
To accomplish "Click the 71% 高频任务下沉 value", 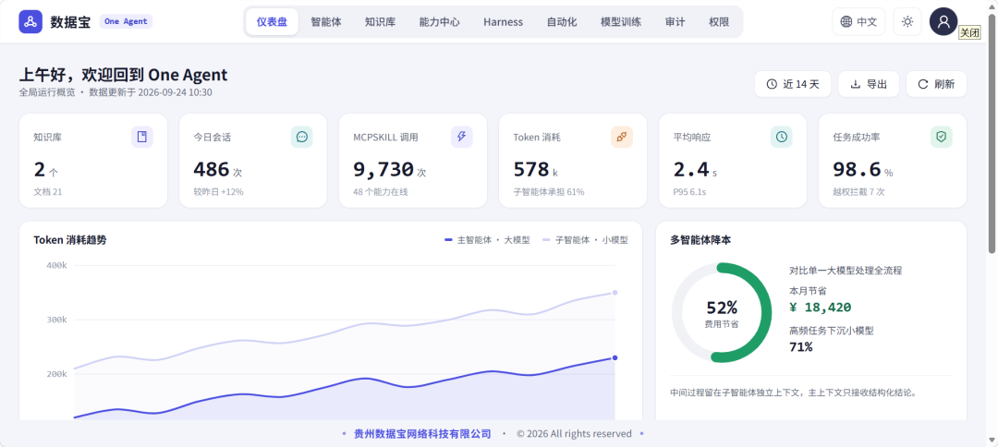I will (x=800, y=347).
